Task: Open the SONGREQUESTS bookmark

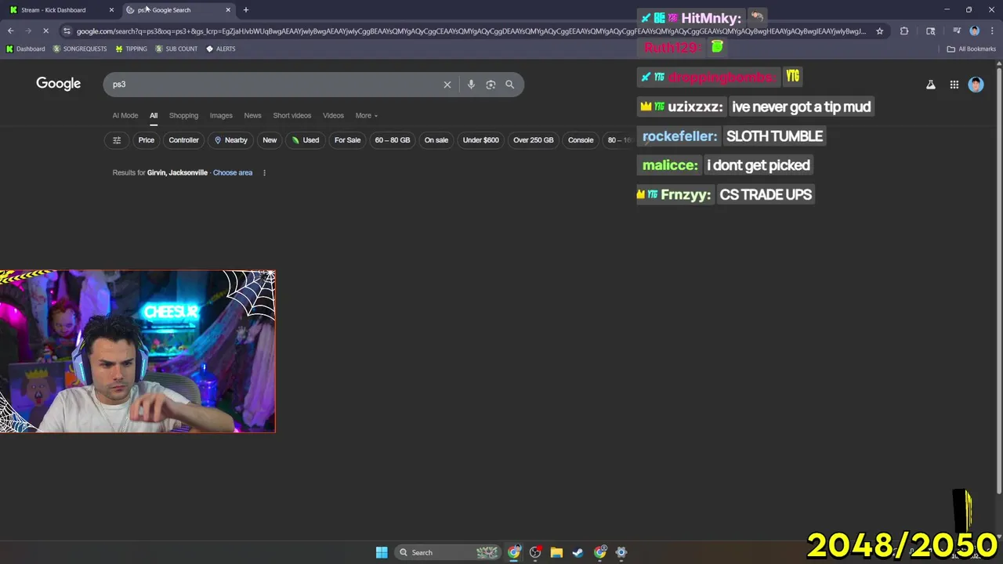Action: [79, 49]
